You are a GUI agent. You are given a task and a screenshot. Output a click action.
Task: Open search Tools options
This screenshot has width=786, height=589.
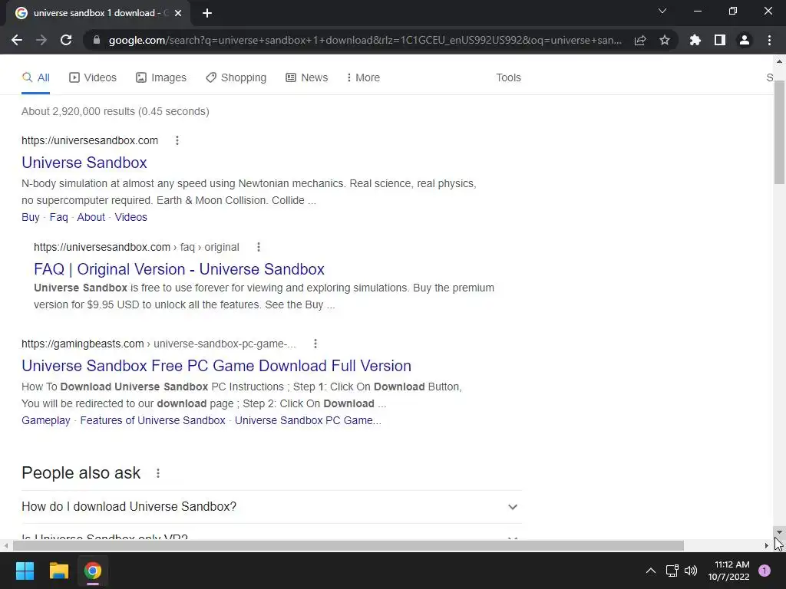(508, 77)
